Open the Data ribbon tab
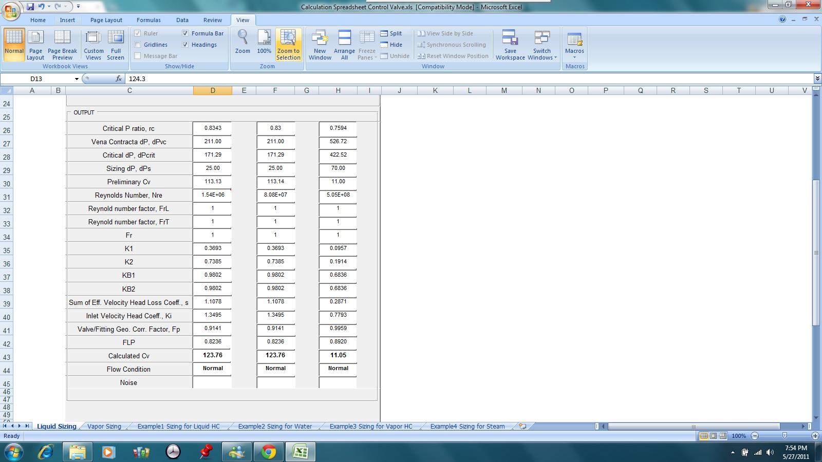The width and height of the screenshot is (822, 462). click(182, 20)
